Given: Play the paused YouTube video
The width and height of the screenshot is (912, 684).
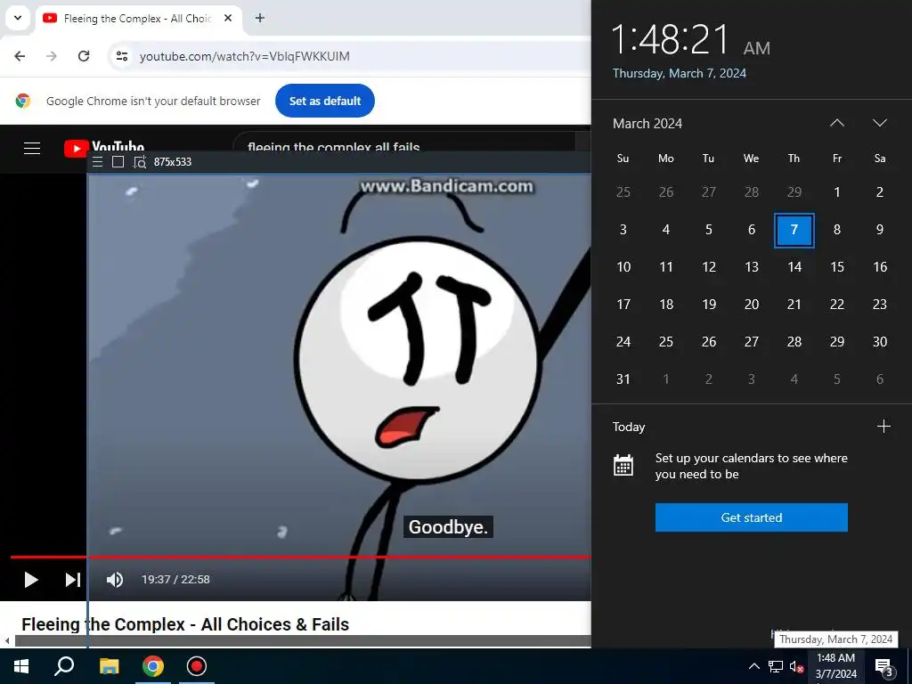Looking at the screenshot, I should [31, 579].
